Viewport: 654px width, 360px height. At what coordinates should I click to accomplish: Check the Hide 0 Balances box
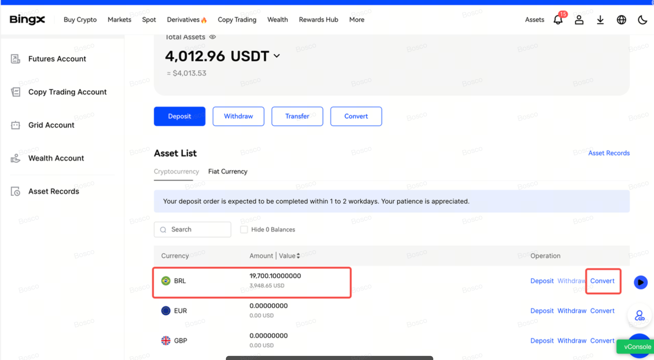point(244,229)
